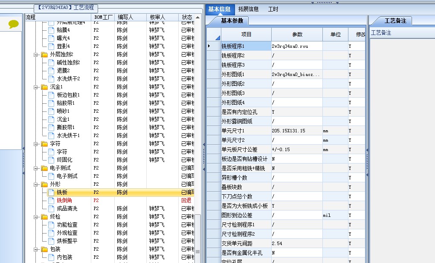Click the folder icon of 包装
The image size is (435, 263).
click(44, 249)
